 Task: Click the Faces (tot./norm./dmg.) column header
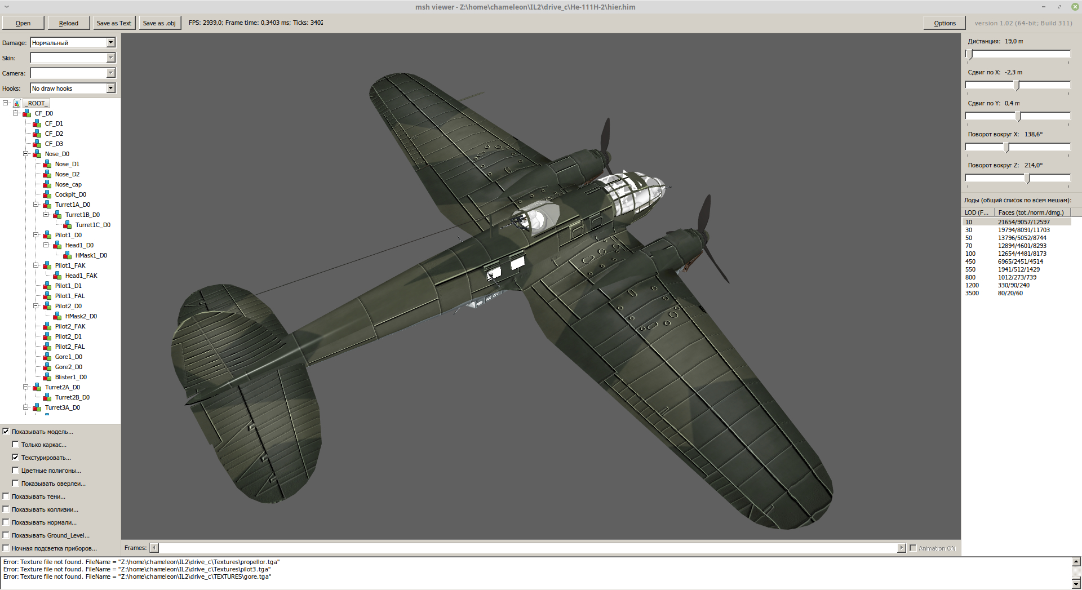tap(1031, 212)
